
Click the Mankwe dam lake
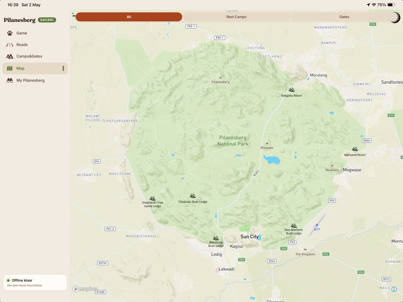[272, 160]
